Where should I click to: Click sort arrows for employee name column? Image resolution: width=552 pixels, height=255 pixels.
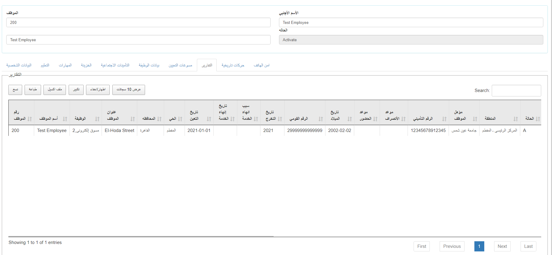tap(65, 119)
